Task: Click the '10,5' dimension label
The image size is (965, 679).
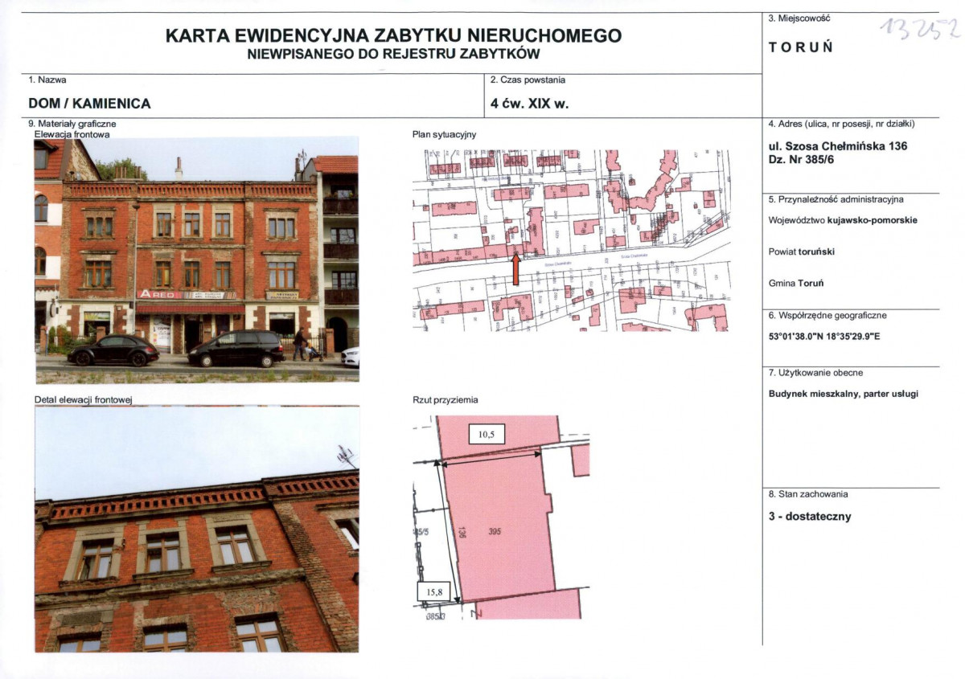Action: [486, 434]
